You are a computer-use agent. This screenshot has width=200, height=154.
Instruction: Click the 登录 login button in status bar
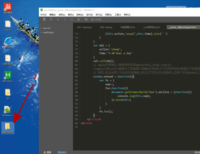coord(48,152)
